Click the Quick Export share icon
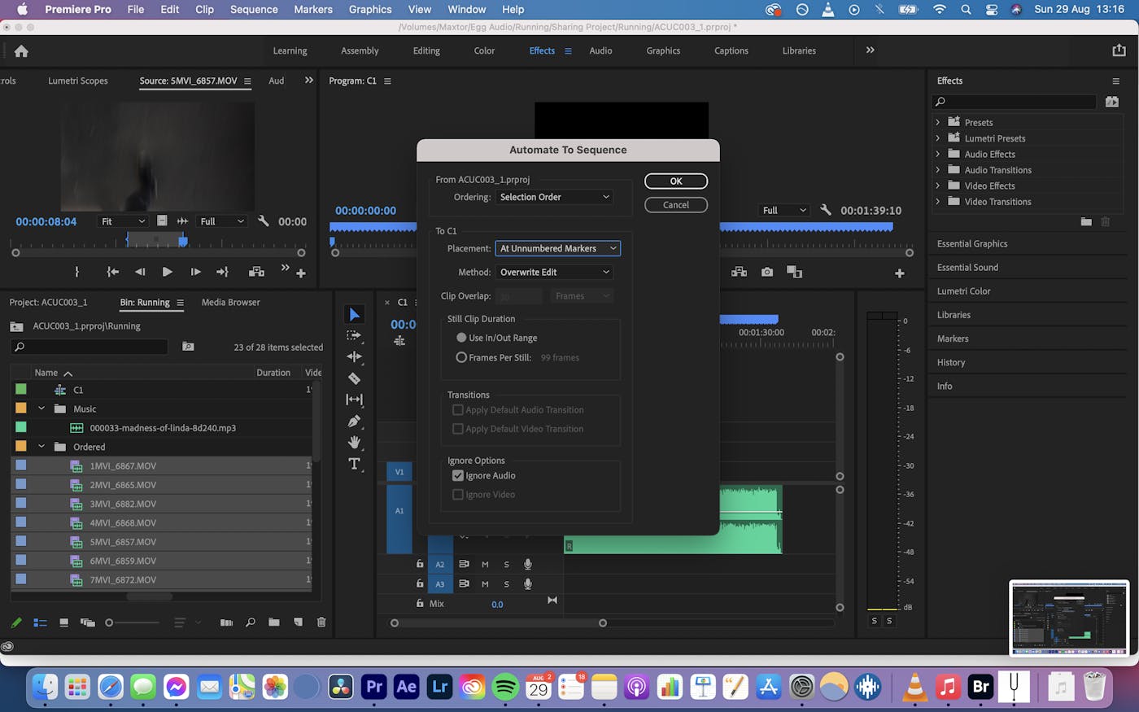1139x712 pixels. click(x=1119, y=50)
